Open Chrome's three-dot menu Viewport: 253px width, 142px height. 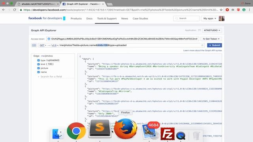[249, 10]
